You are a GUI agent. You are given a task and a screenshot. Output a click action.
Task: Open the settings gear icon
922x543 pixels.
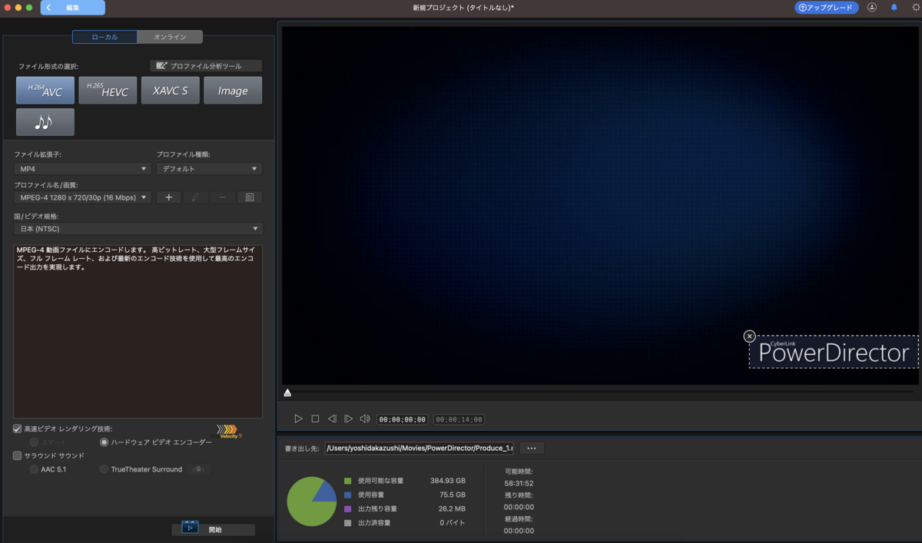click(915, 7)
